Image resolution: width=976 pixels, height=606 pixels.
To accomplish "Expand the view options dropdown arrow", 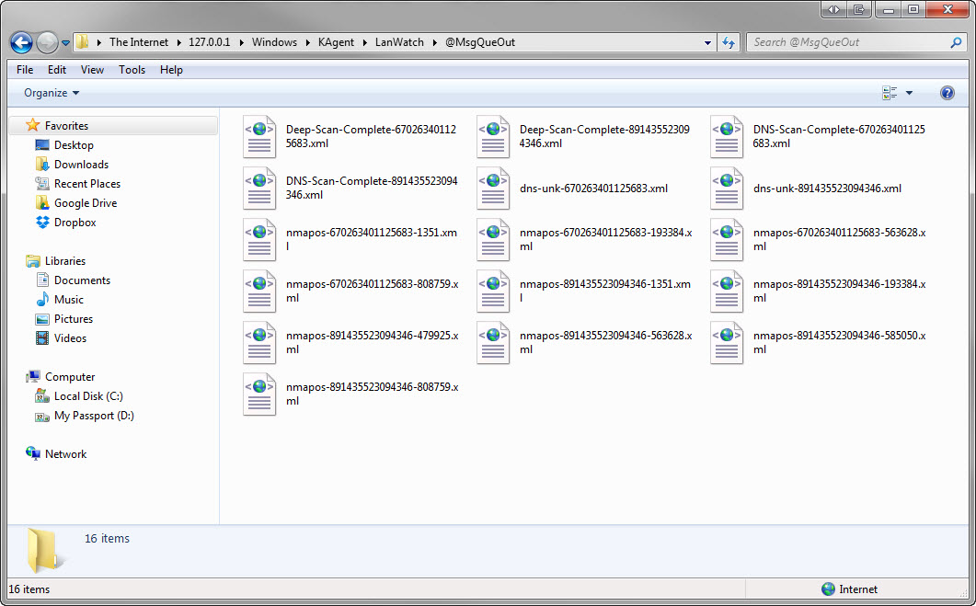I will [x=909, y=93].
